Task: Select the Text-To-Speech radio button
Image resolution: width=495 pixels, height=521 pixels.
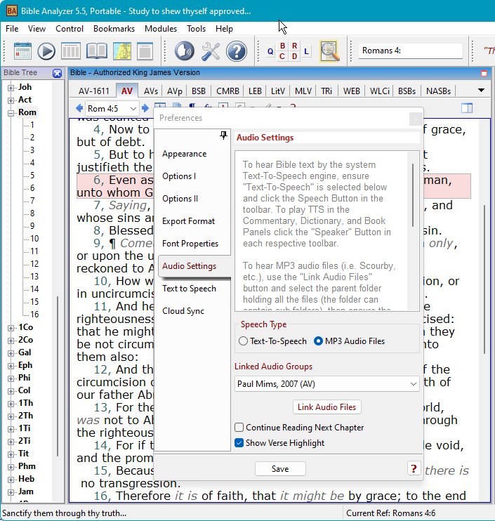Action: tap(244, 341)
